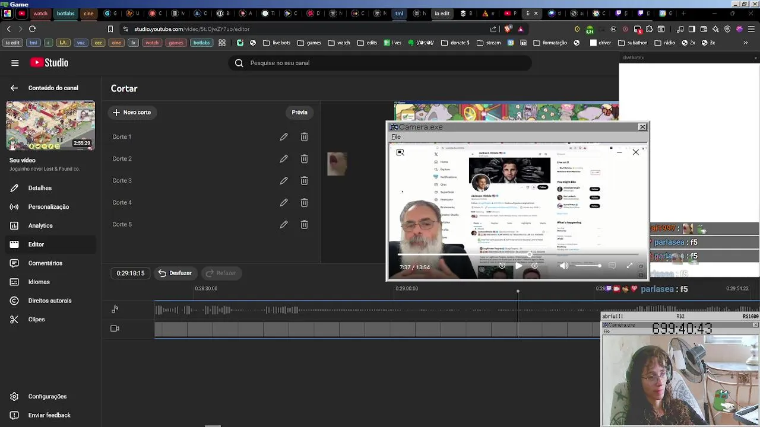
Task: Delete Corte 4 with the trash icon
Action: pyautogui.click(x=304, y=203)
